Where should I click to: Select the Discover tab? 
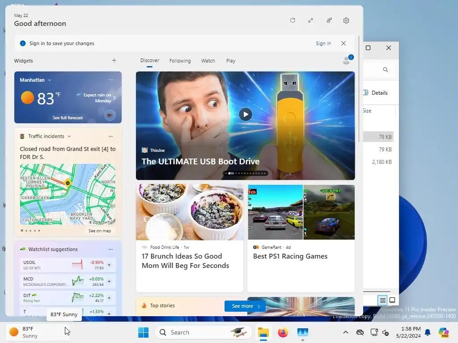click(149, 60)
